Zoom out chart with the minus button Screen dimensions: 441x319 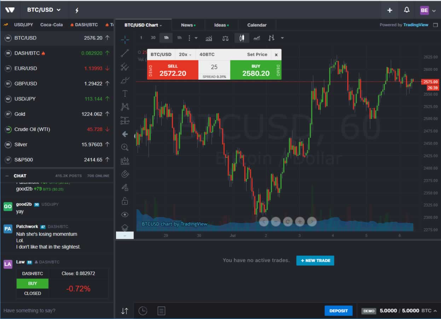pos(275,222)
